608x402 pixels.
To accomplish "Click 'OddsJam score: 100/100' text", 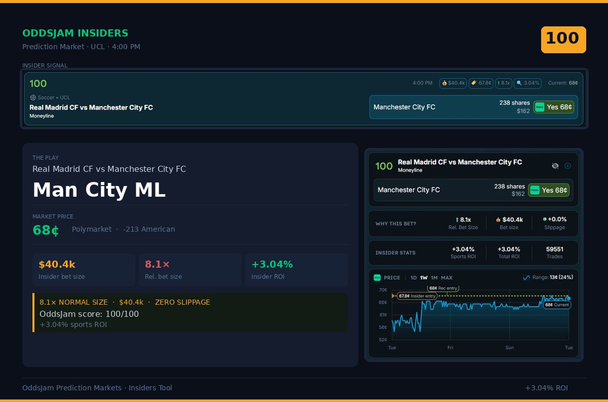I will (89, 314).
